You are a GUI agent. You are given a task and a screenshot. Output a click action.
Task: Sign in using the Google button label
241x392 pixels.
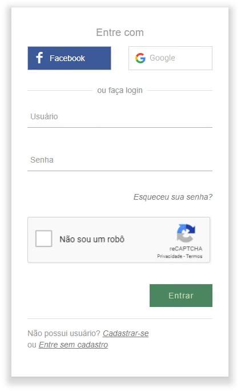[162, 58]
